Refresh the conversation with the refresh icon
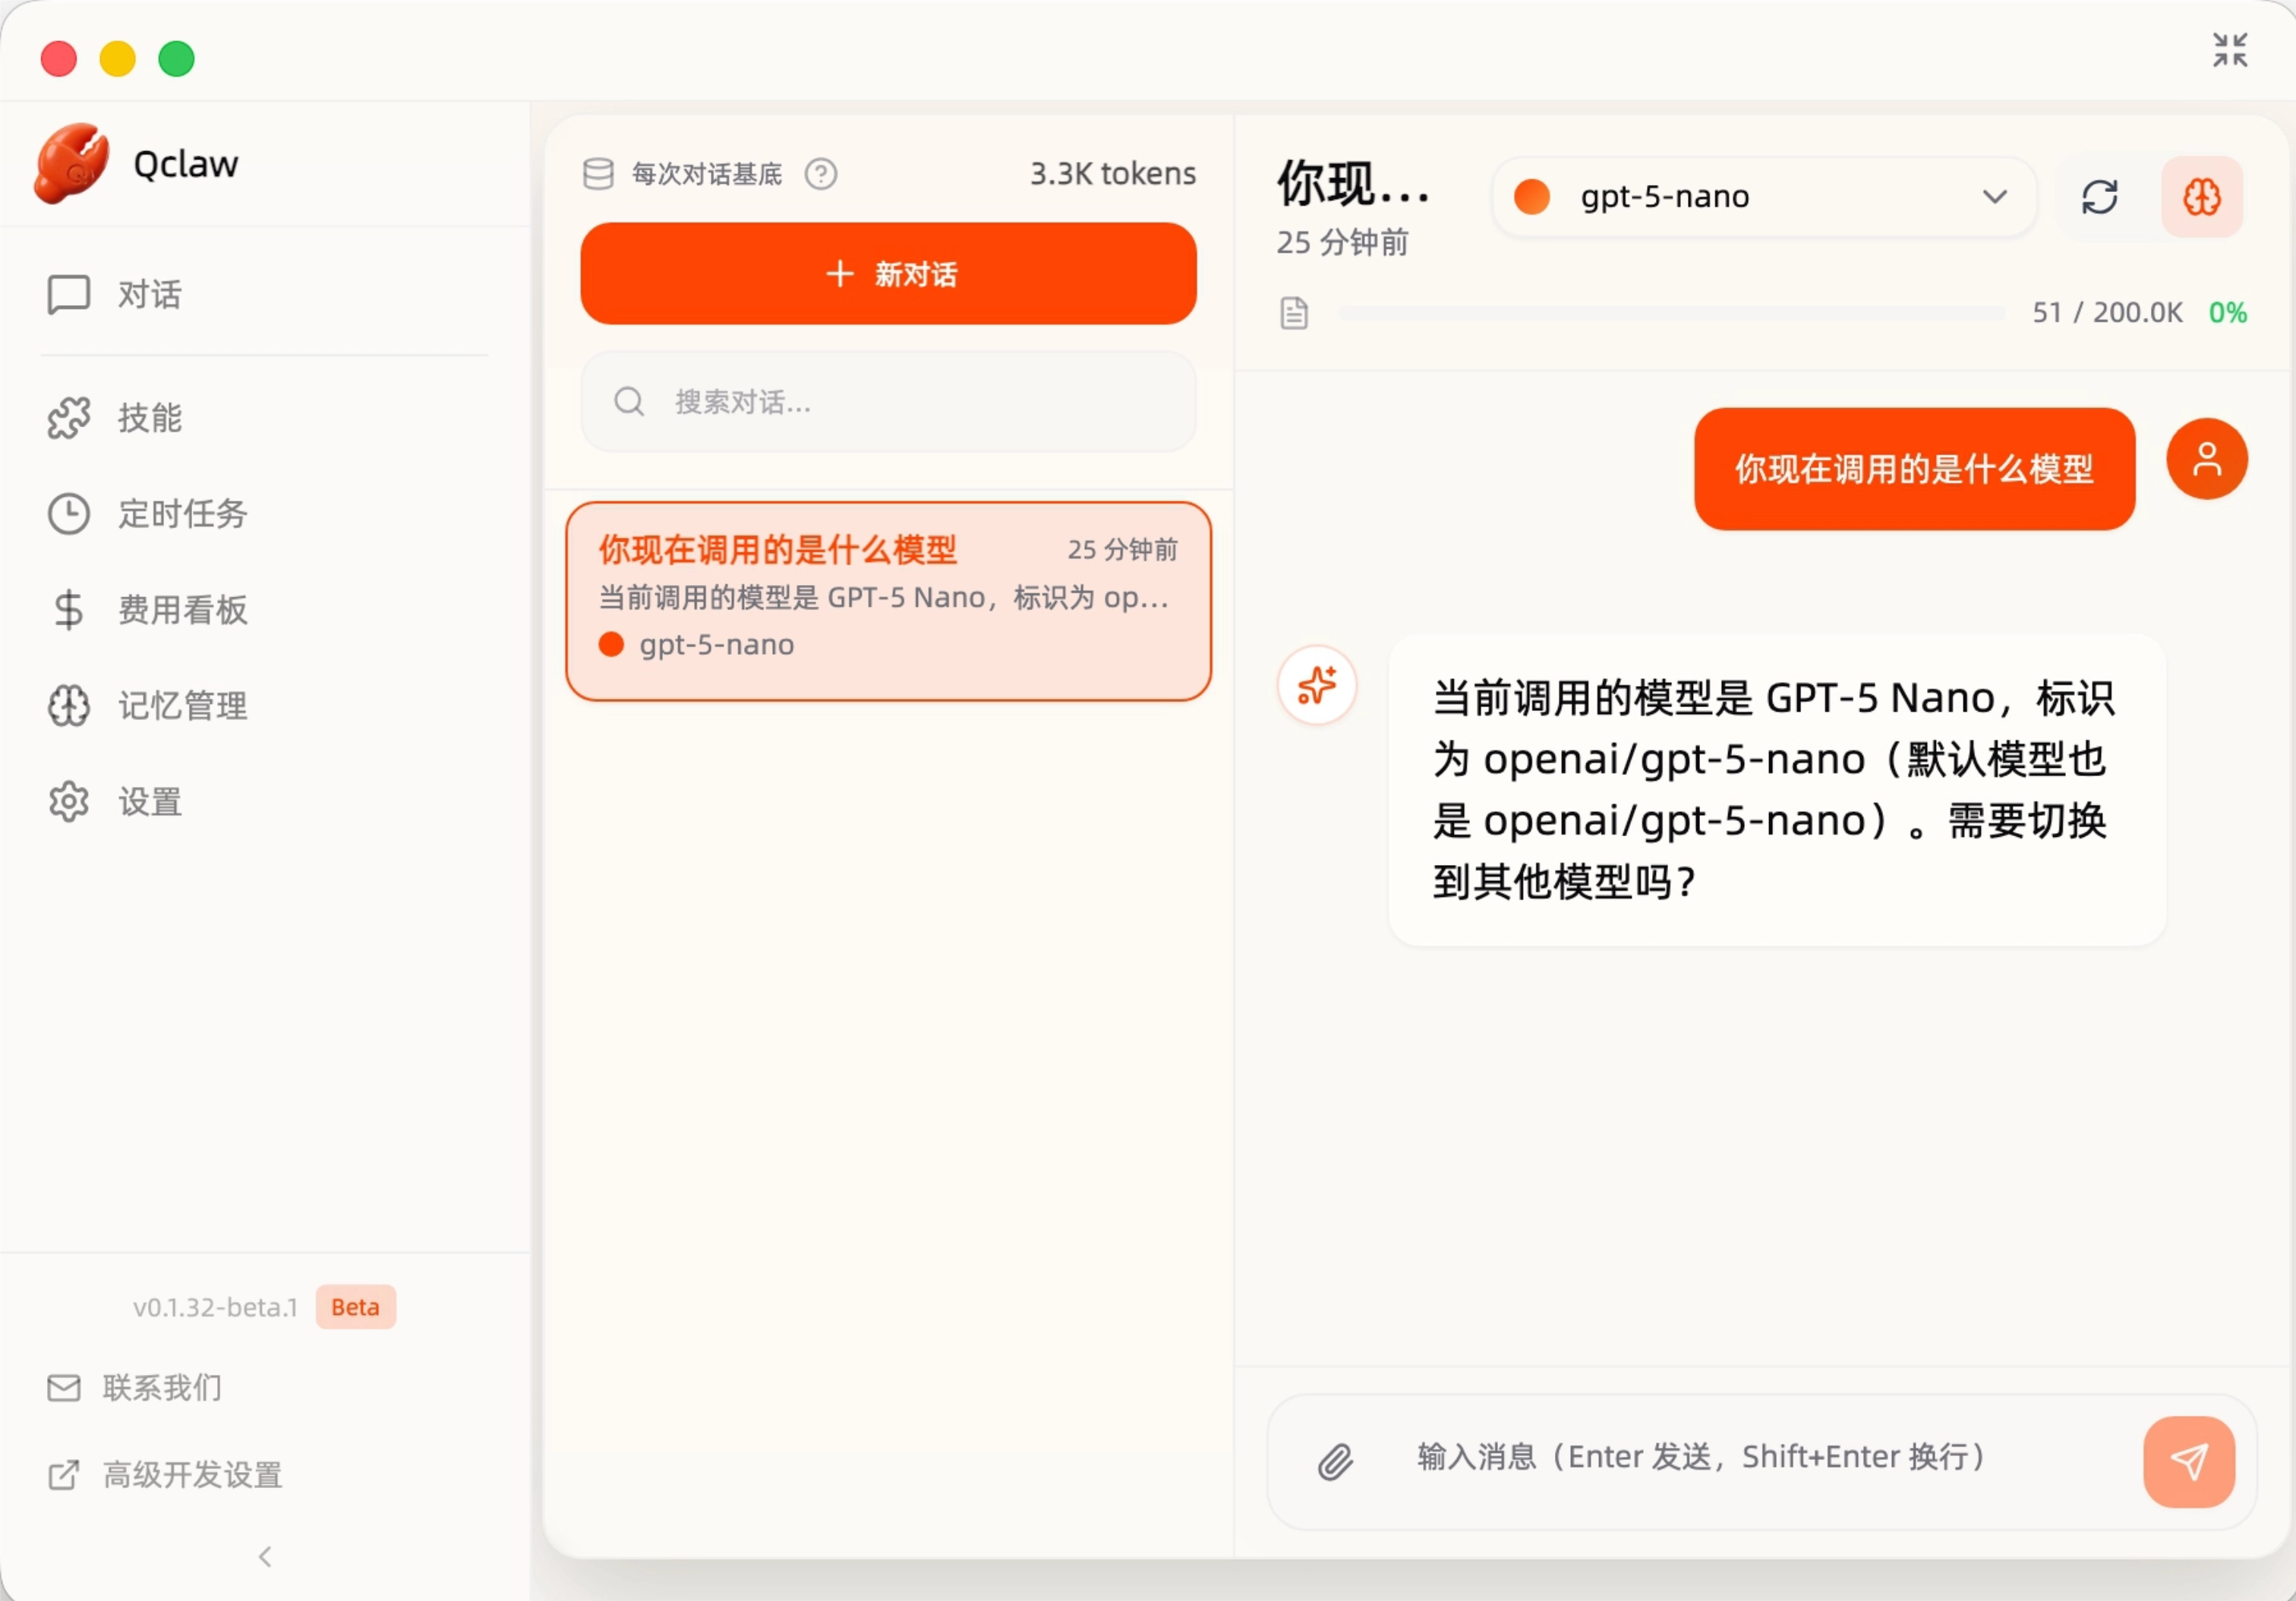The height and width of the screenshot is (1601, 2296). [x=2101, y=197]
